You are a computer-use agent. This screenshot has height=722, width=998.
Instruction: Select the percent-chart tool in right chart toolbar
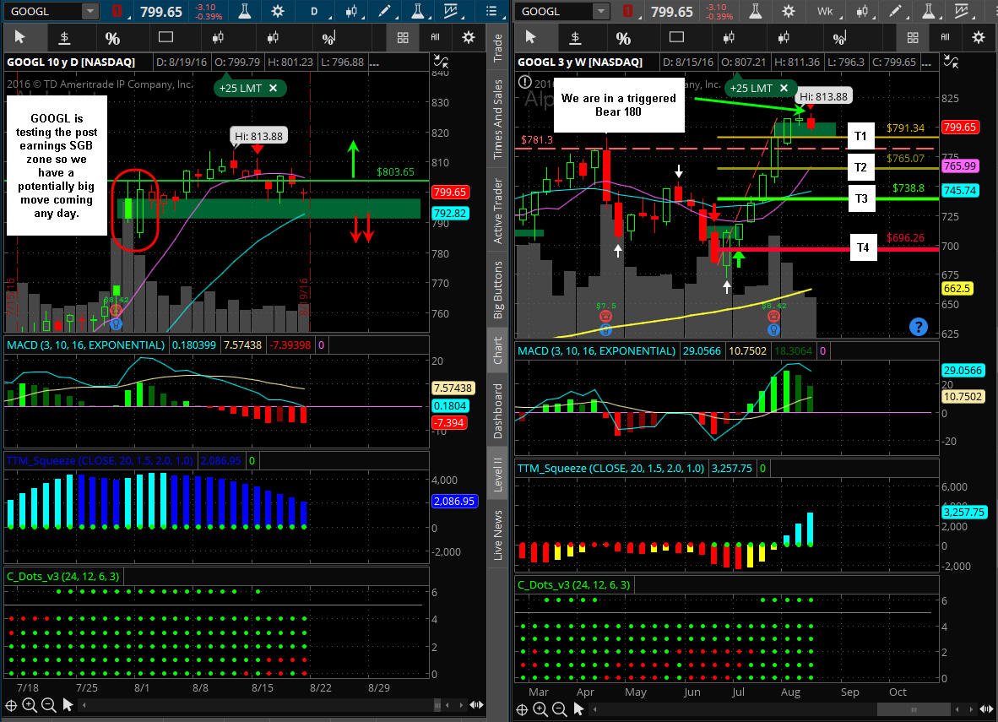839,38
